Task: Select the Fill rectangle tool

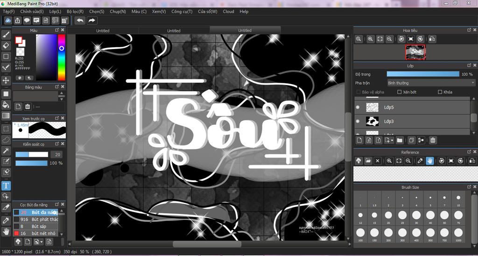Action: click(x=6, y=94)
